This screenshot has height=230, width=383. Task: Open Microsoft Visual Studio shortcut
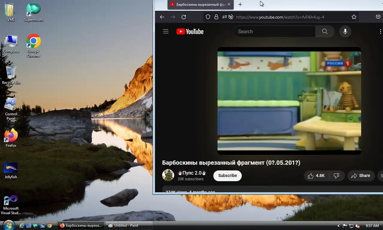(11, 205)
